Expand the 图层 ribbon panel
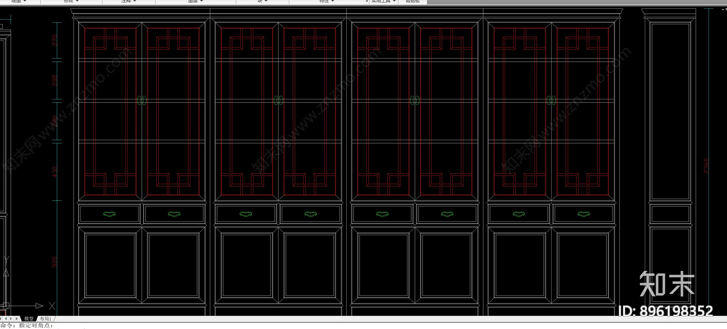This screenshot has height=329, width=727. [195, 1]
